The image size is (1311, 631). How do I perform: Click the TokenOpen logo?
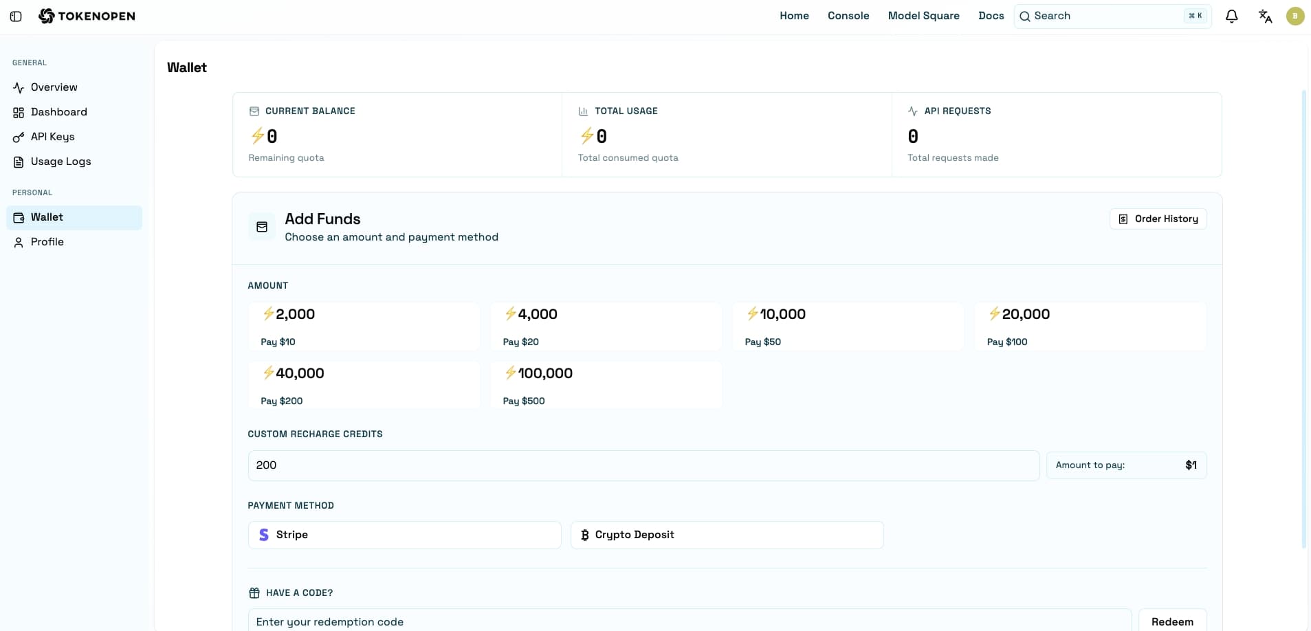pyautogui.click(x=87, y=16)
